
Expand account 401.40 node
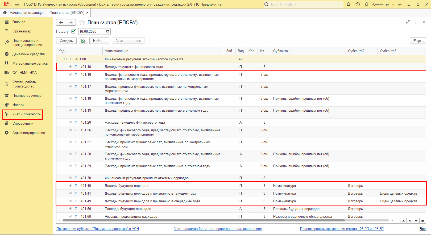coord(71,186)
